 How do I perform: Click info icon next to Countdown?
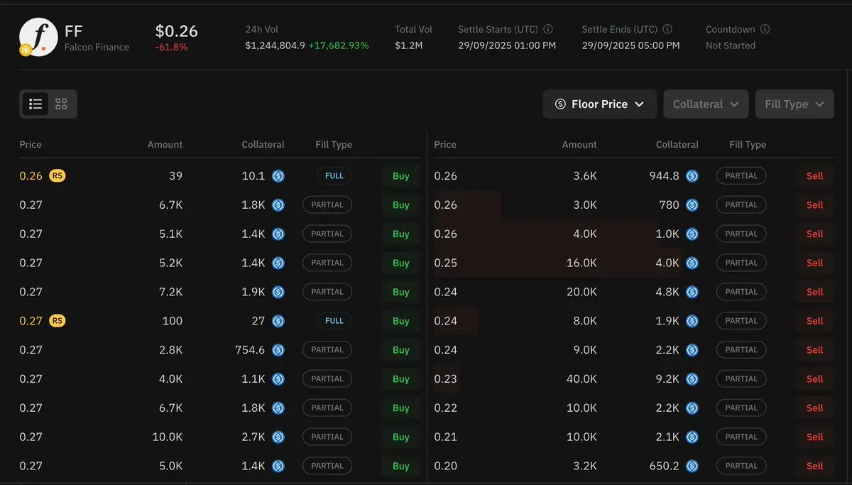click(765, 29)
